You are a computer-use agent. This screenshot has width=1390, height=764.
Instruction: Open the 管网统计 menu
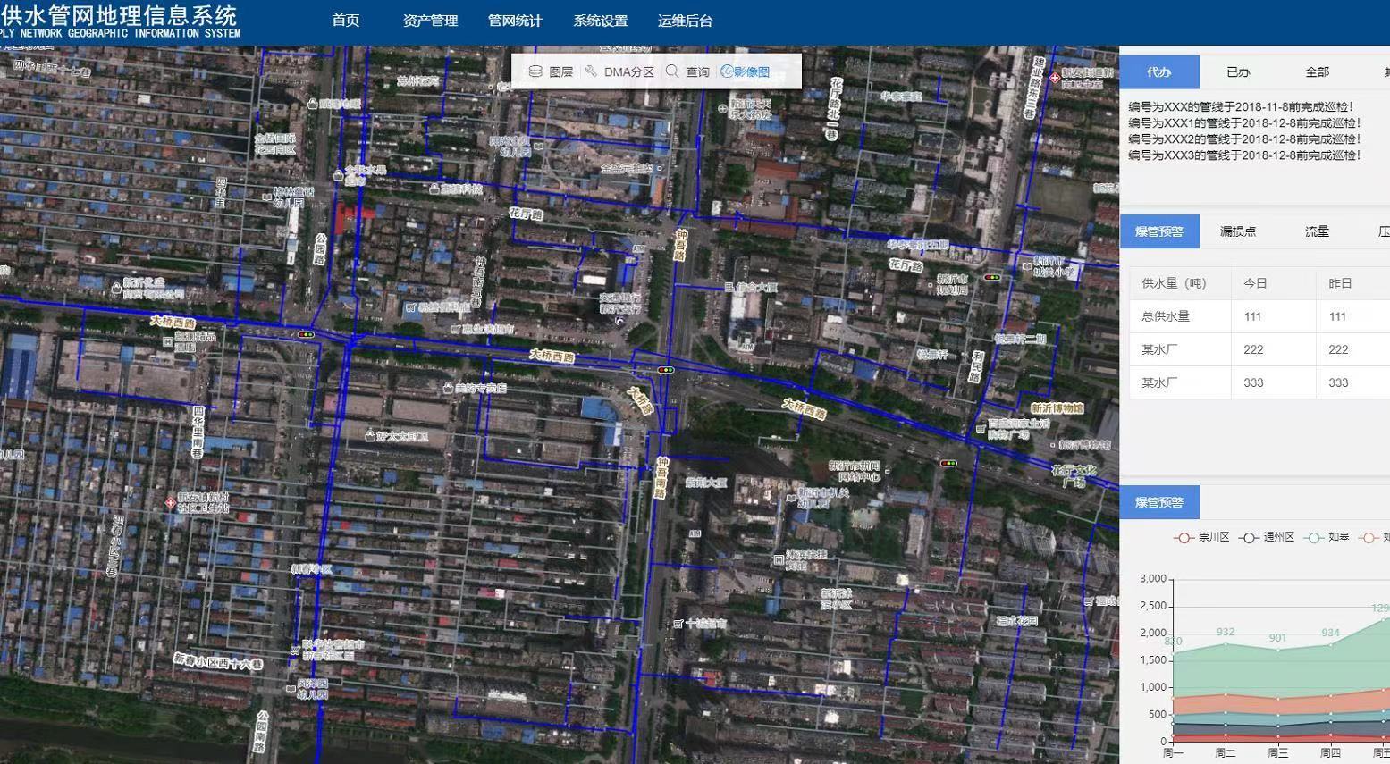point(515,21)
